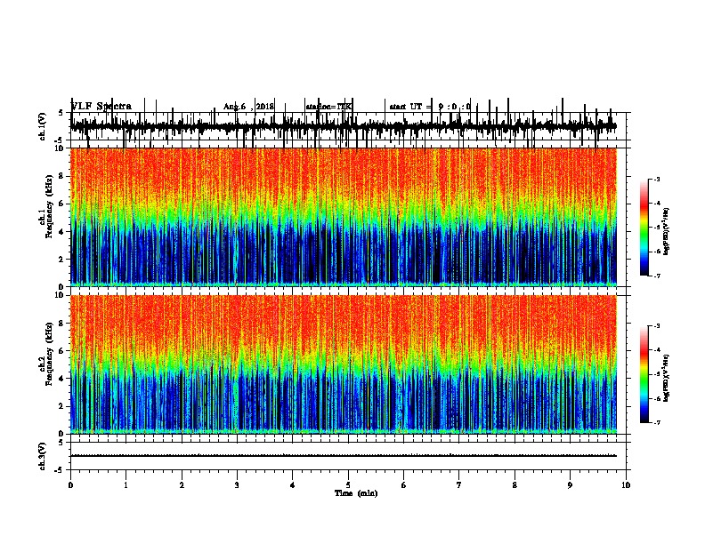Click the '10' kHz tick on ch.2 frequency axis
705x544 pixels.
tap(60, 295)
